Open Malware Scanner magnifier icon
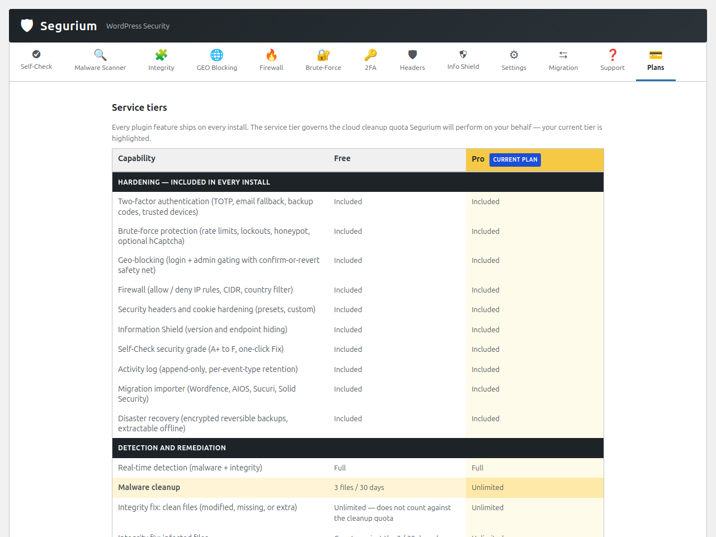This screenshot has height=537, width=716. [100, 55]
